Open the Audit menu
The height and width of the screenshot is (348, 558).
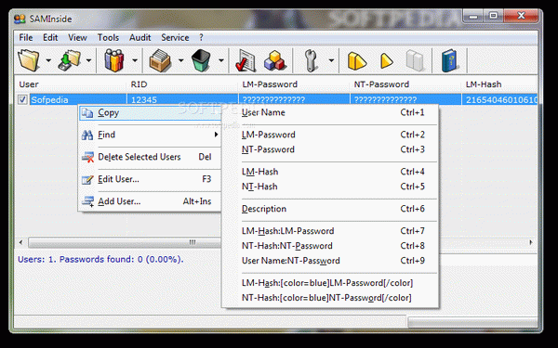[139, 38]
